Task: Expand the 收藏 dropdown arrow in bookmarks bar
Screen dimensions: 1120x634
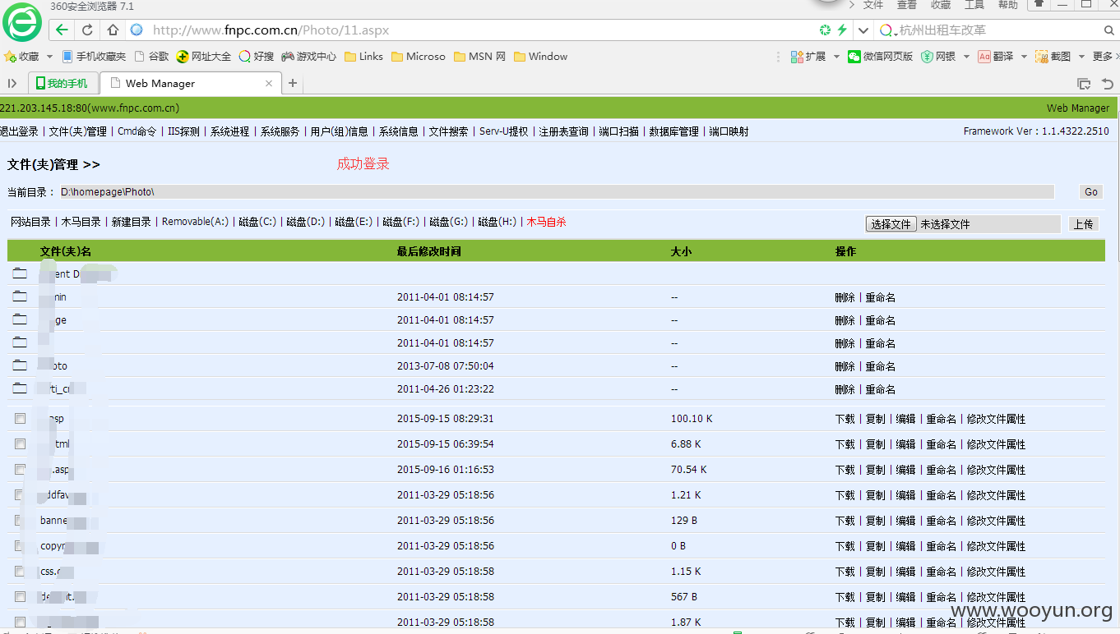Action: pos(49,57)
